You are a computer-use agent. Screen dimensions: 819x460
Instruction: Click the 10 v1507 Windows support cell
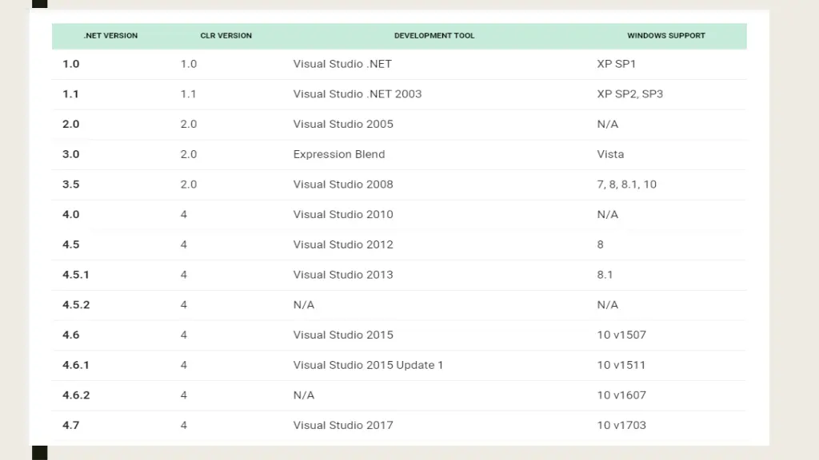point(621,335)
